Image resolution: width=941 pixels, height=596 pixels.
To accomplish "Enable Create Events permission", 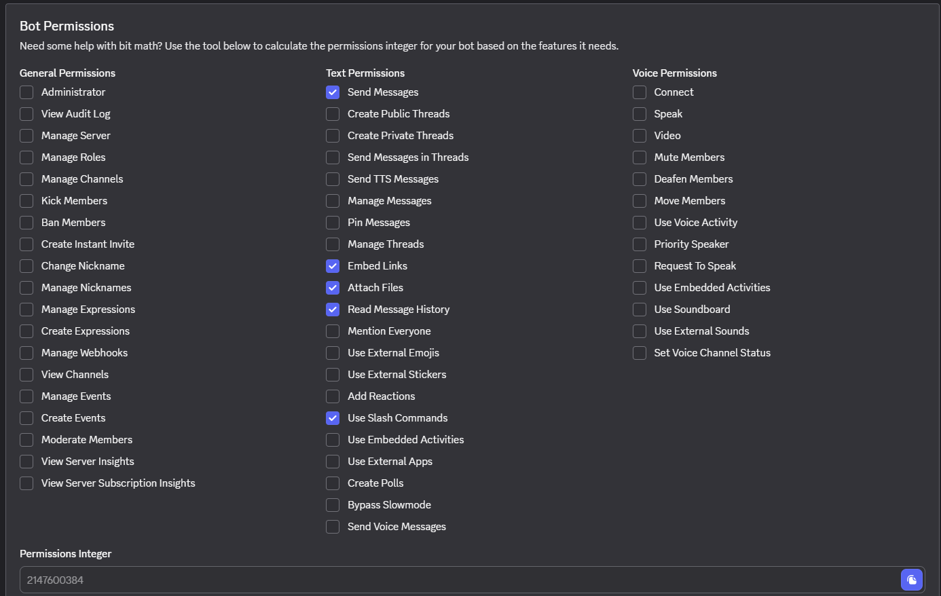I will point(26,418).
